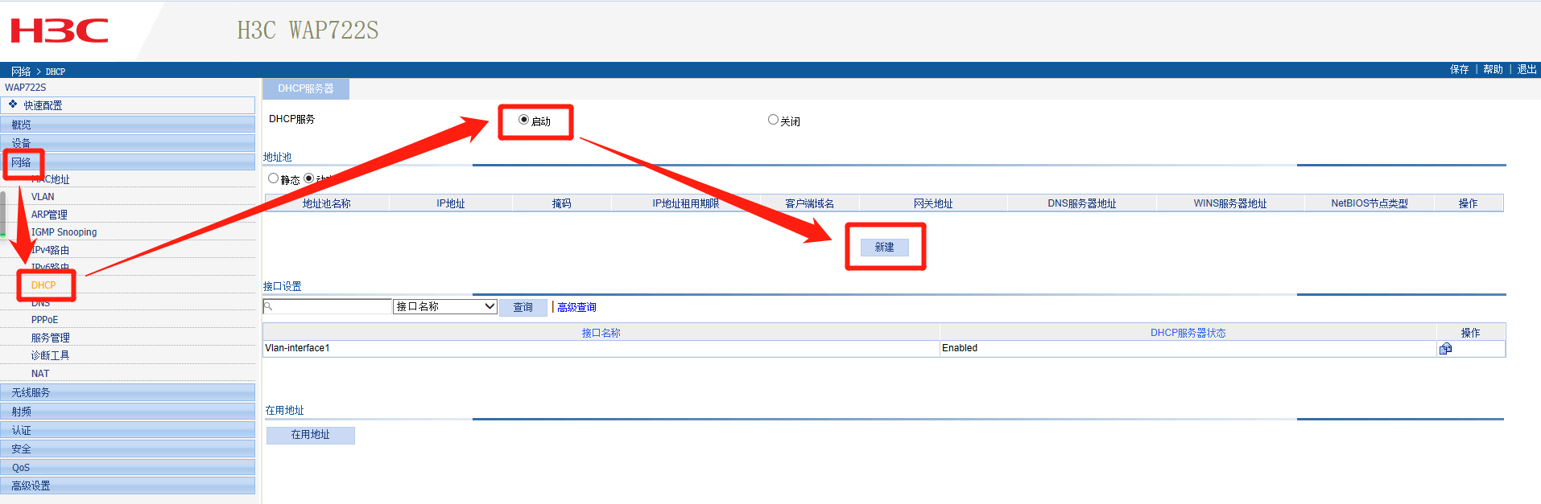Click the 在用地址 button
1541x504 pixels.
(311, 435)
